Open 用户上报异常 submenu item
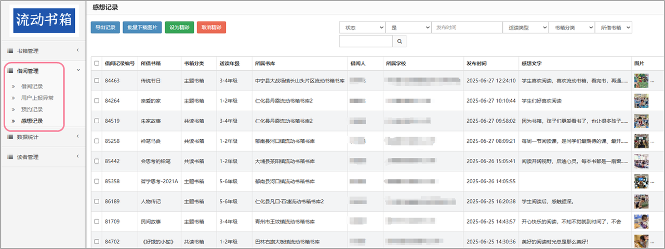This screenshot has height=249, width=665. pyautogui.click(x=37, y=97)
